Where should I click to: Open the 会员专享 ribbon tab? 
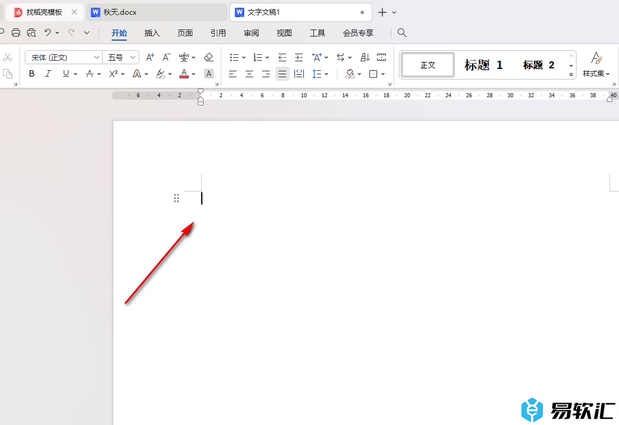pos(358,33)
